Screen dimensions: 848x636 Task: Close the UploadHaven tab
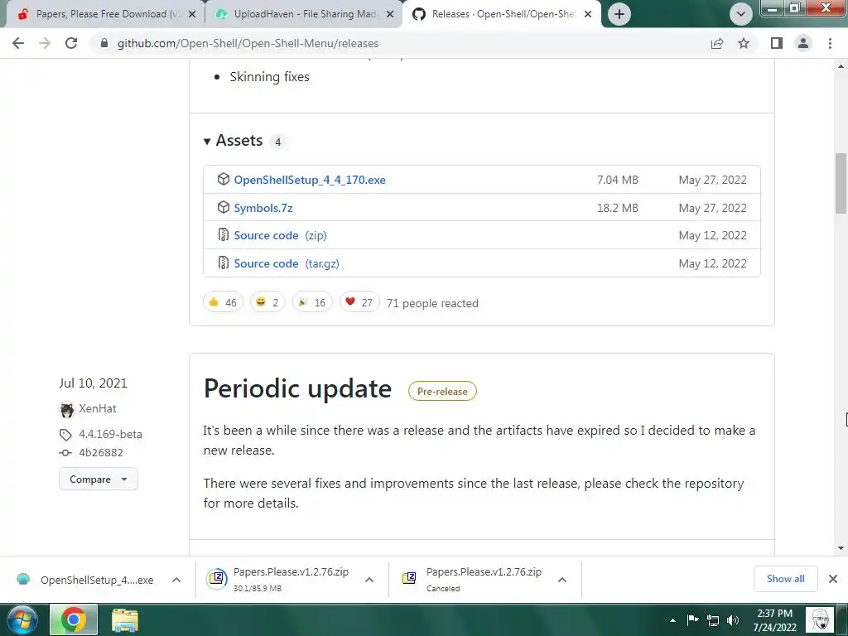pyautogui.click(x=390, y=15)
